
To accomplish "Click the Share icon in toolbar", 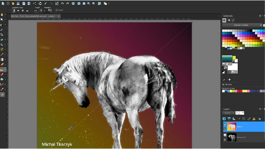I will pyautogui.click(x=34, y=3).
